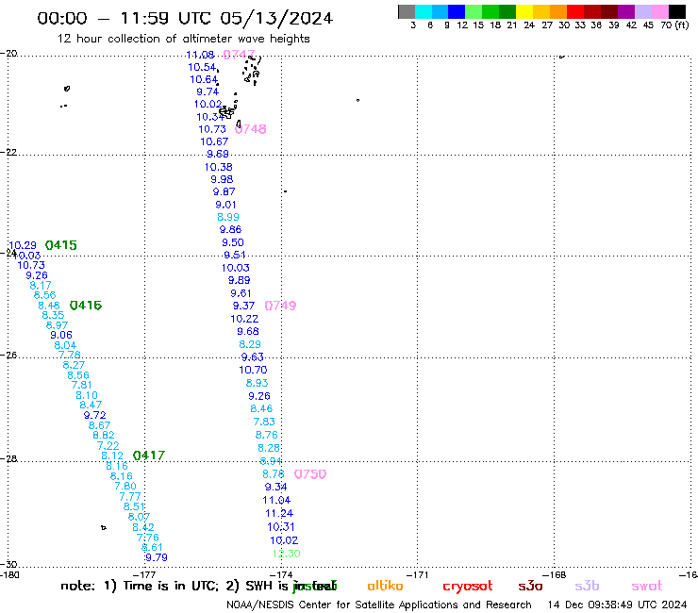Viewport: 698px width, 613px height.
Task: Select the 'cryosat' satellite legend label
Action: click(468, 587)
